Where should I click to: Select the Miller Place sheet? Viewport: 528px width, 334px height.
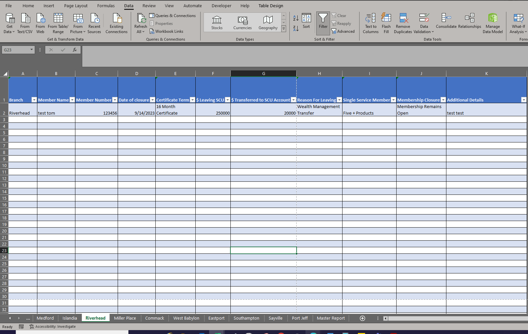pyautogui.click(x=125, y=318)
